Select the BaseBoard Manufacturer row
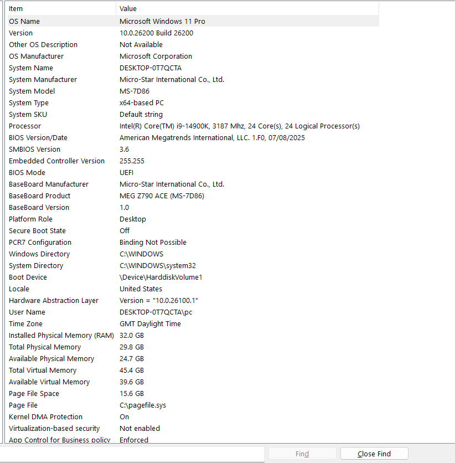 tap(193, 184)
